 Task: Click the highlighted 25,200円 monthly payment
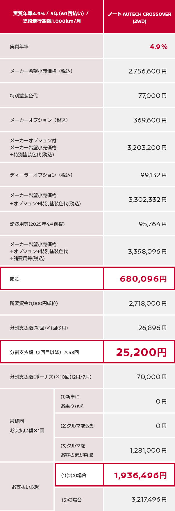(141, 352)
